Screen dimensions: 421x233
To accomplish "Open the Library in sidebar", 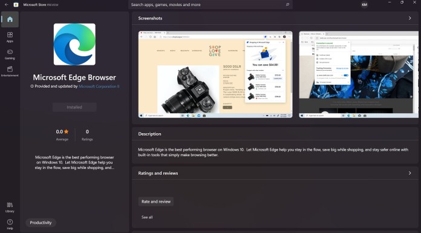I will [x=10, y=208].
